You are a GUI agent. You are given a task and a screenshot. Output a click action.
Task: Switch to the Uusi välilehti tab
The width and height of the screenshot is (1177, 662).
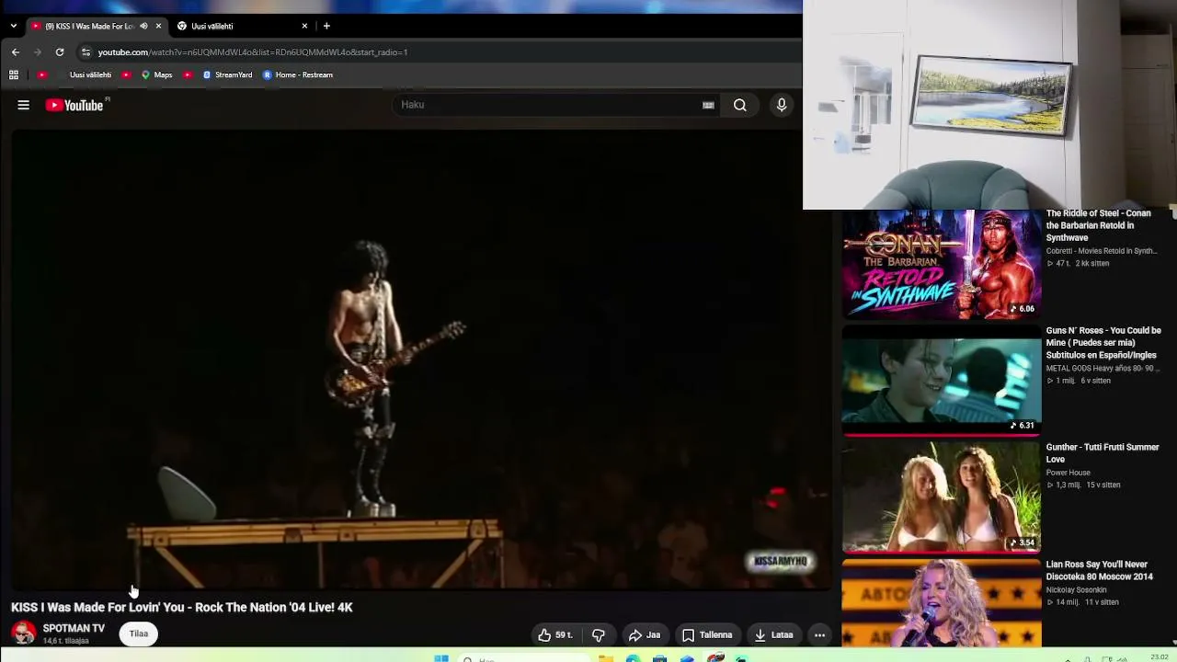(244, 26)
